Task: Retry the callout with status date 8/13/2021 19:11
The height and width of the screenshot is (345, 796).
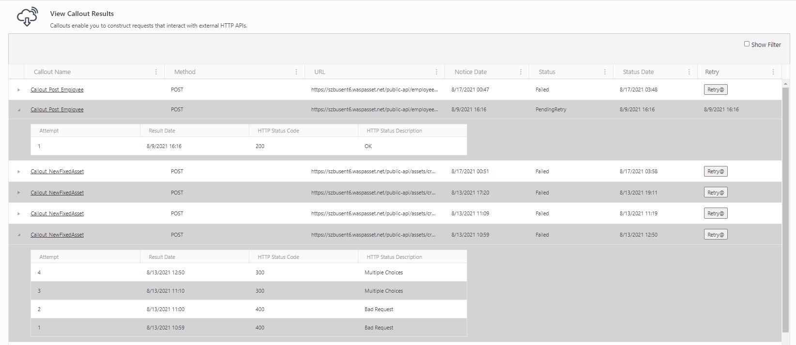Action: [x=716, y=193]
